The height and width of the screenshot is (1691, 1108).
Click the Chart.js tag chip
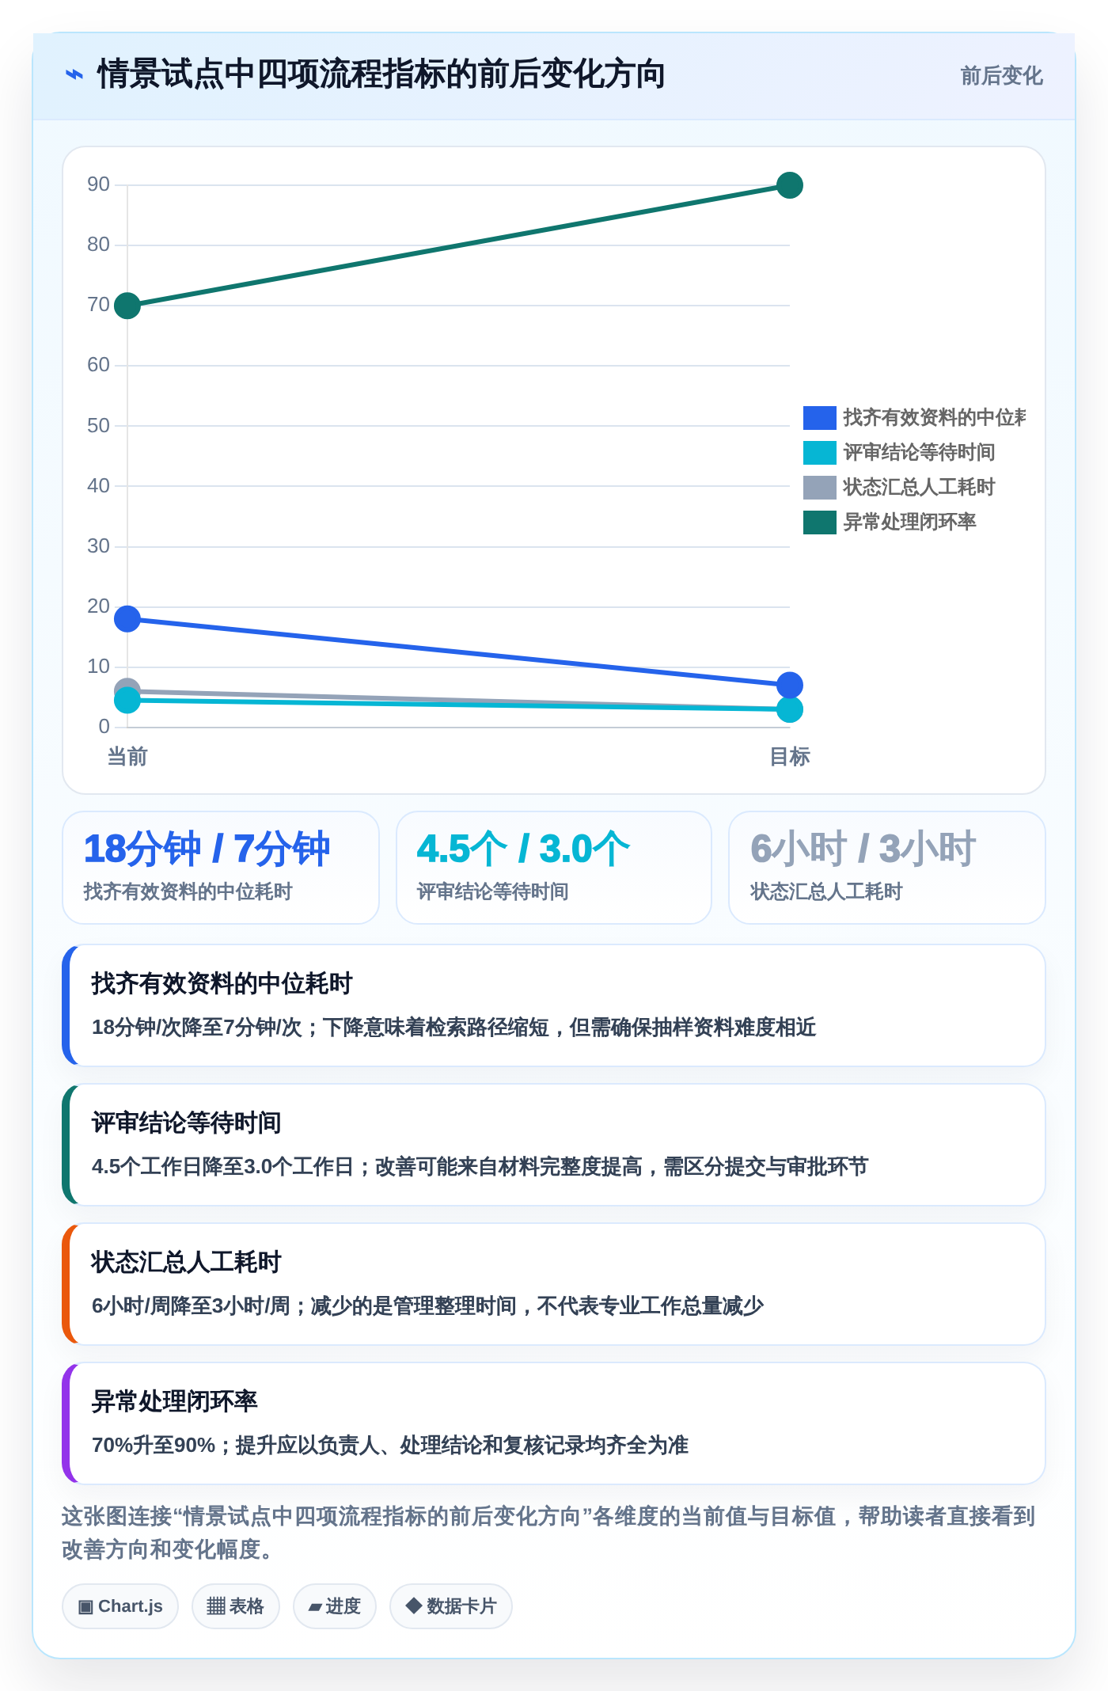120,1606
